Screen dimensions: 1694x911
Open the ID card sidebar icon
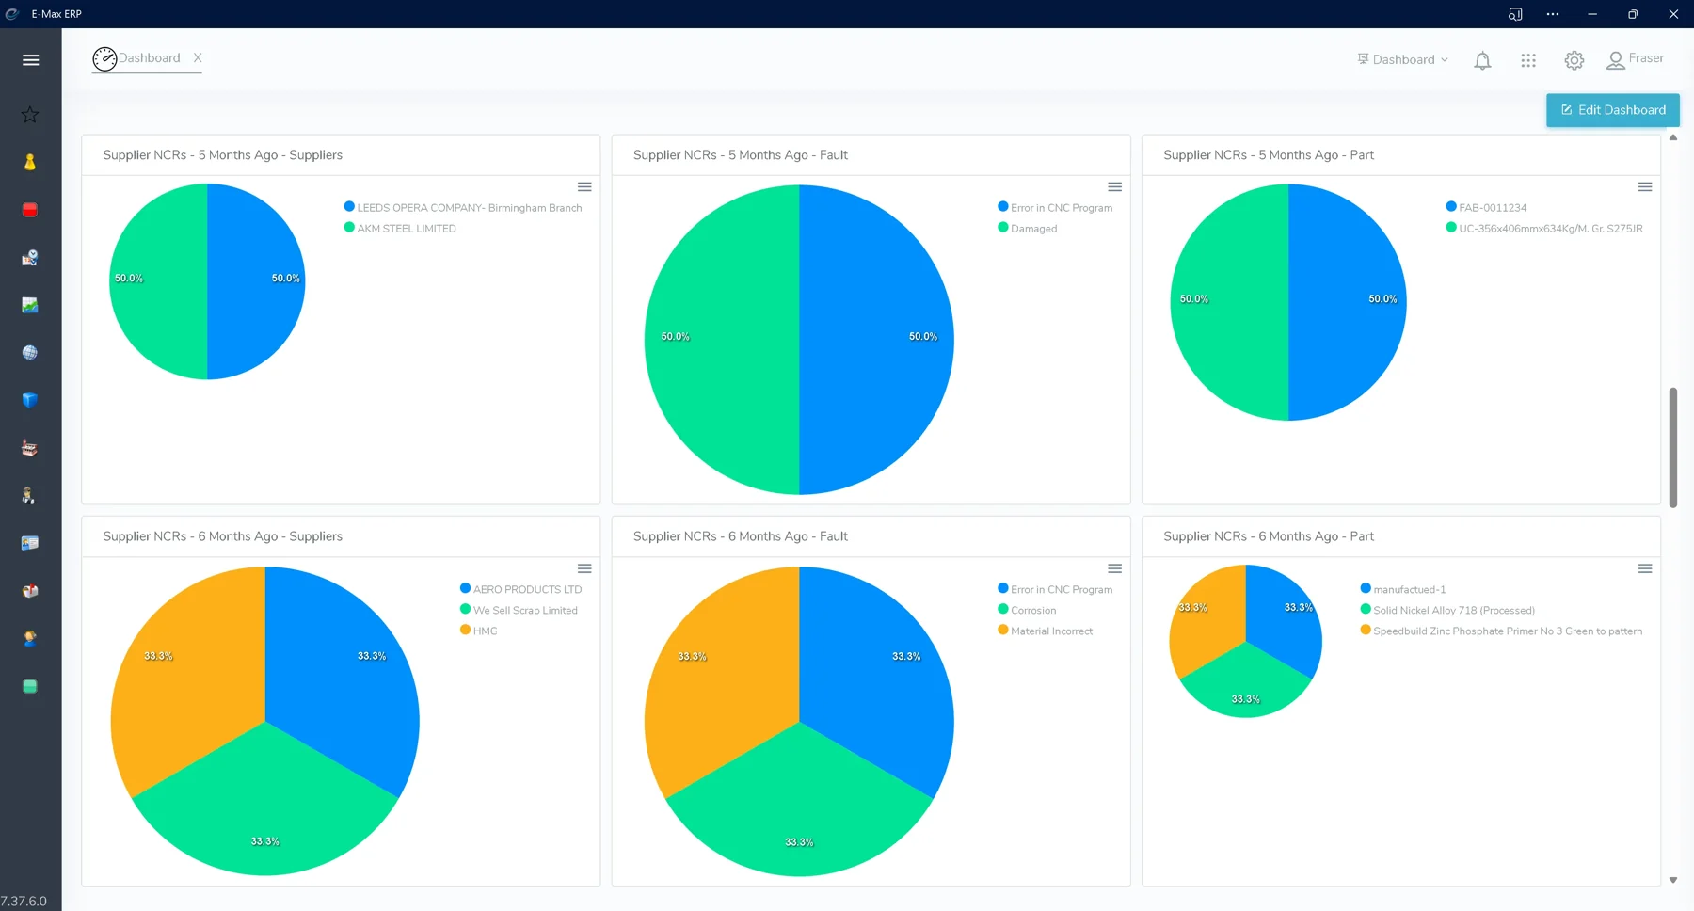click(30, 543)
